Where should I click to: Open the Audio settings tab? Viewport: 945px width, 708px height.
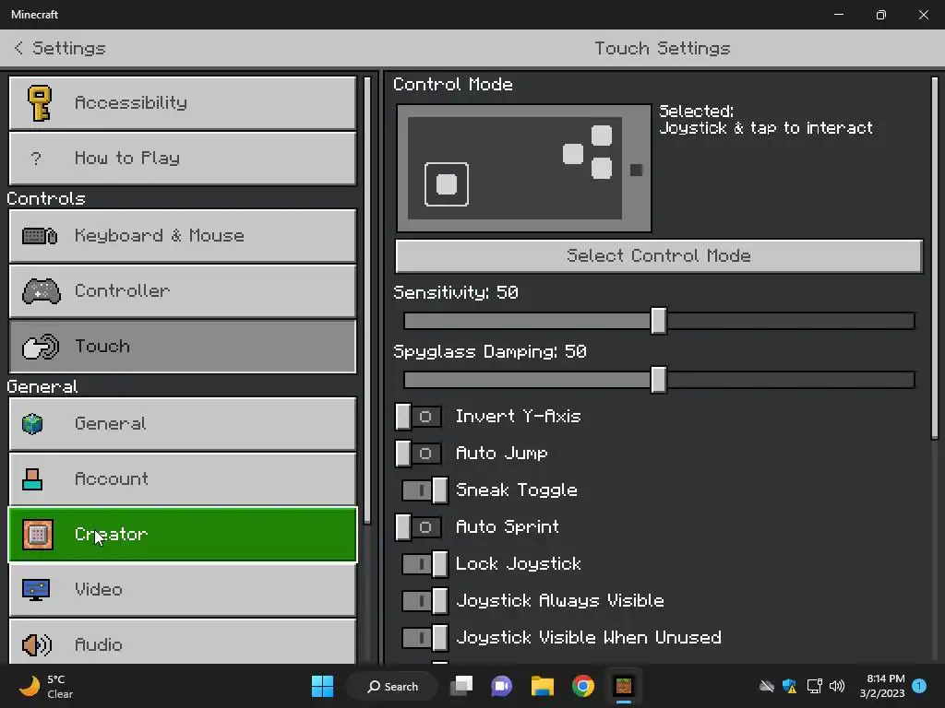point(183,642)
